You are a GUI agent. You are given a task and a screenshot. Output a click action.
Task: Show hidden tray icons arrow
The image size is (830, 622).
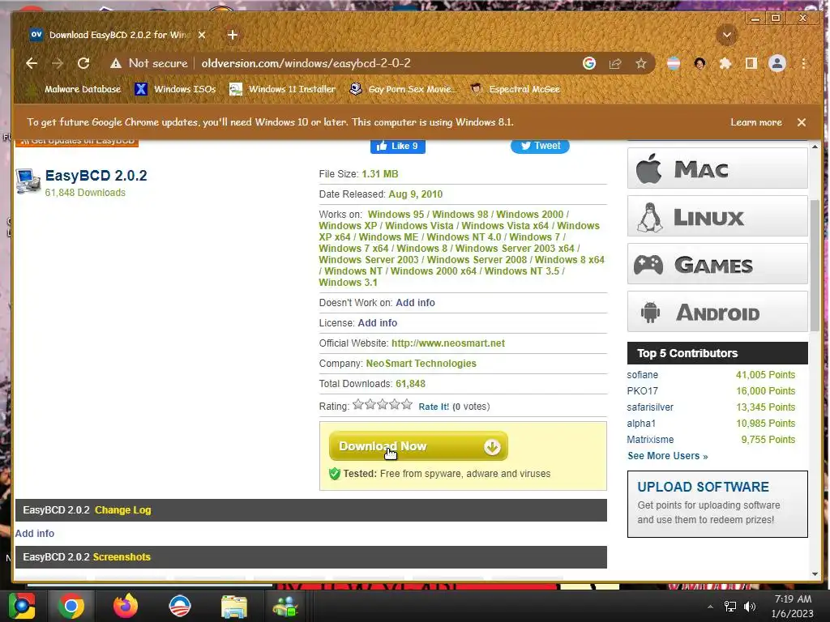[710, 607]
